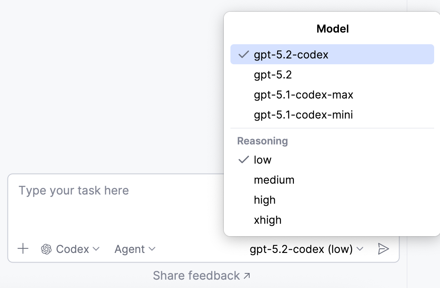Click the external-link arrow after Share feedback

(246, 275)
